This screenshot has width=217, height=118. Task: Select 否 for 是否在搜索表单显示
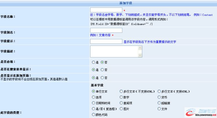tap(102, 70)
